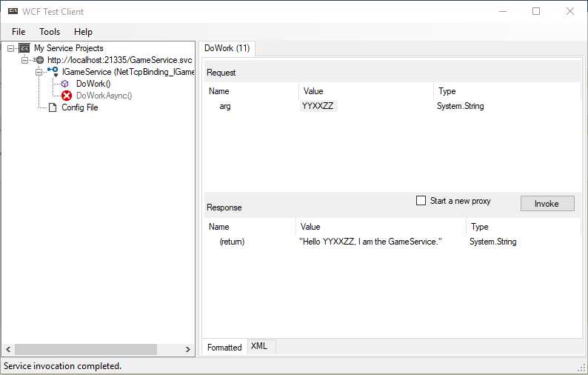This screenshot has height=375, width=588.
Task: Switch to the Formatted view tab
Action: click(224, 348)
